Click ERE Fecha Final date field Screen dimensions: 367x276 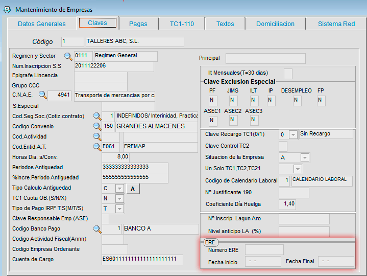pyautogui.click(x=336, y=262)
